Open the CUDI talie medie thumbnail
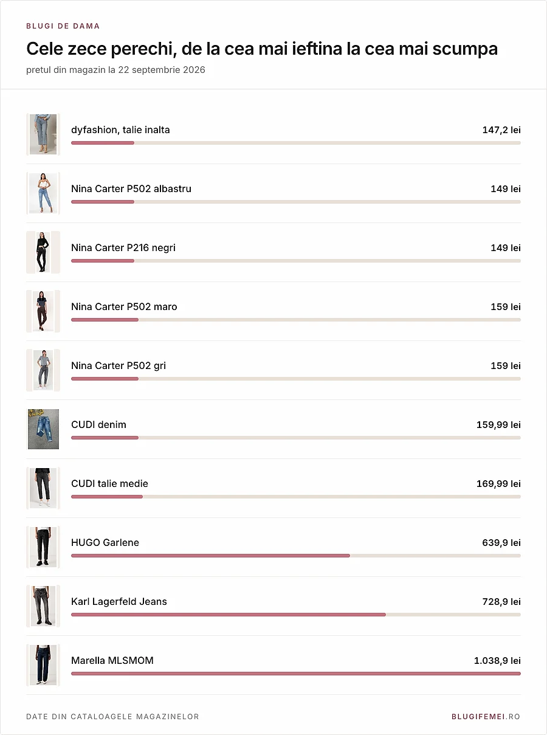 pos(43,488)
